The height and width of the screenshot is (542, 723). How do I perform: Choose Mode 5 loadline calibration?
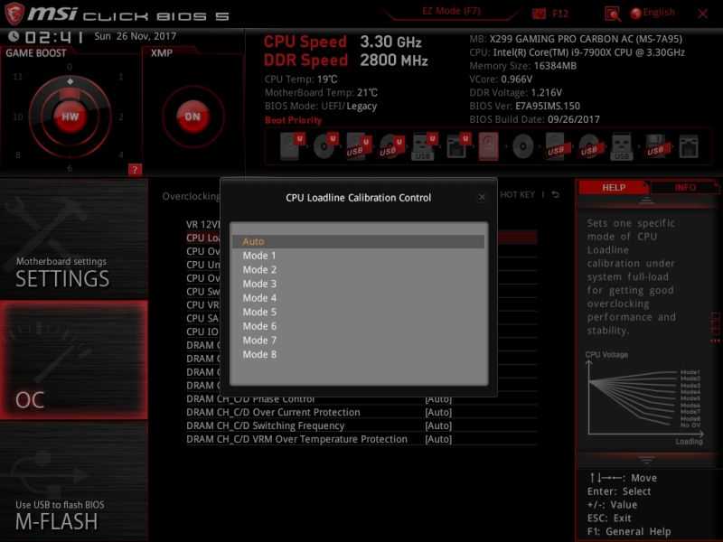point(358,312)
